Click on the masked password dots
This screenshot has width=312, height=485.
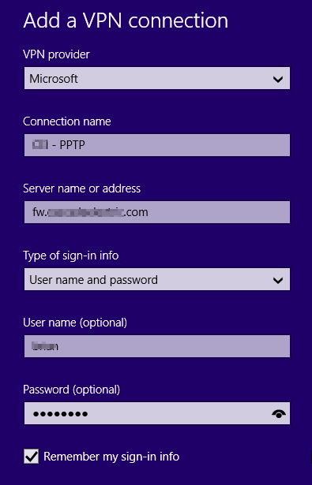coord(60,414)
